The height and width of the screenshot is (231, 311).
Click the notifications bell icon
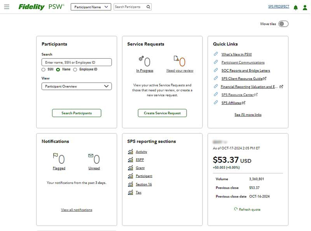pos(295,7)
